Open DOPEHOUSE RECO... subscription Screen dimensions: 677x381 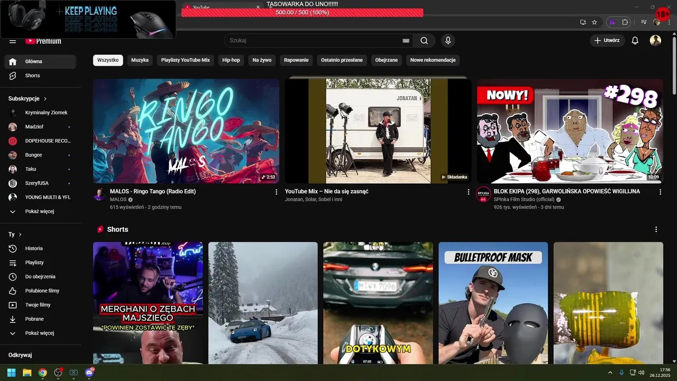pos(40,141)
